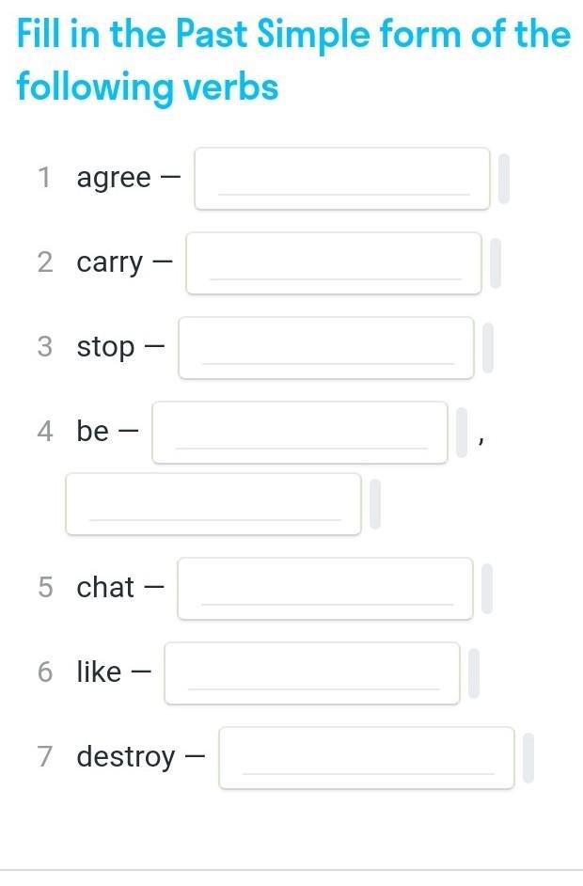583x886 pixels.
Task: Click the gray status marker beside 'carry' field
Action: [496, 263]
